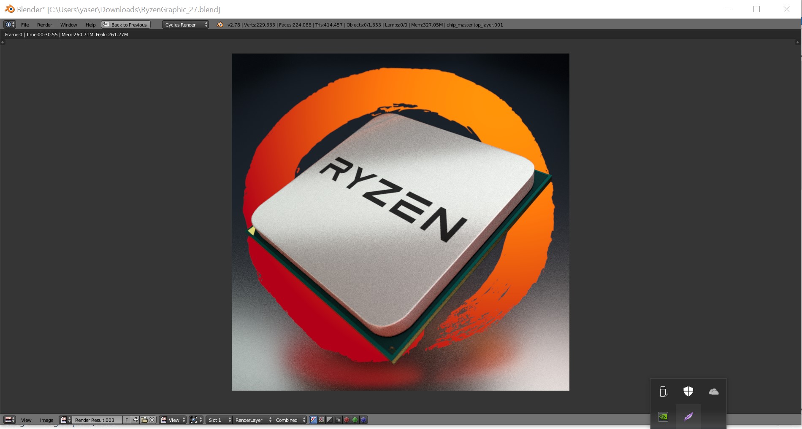Open the Combined render pass dropdown
The height and width of the screenshot is (429, 802).
point(290,420)
